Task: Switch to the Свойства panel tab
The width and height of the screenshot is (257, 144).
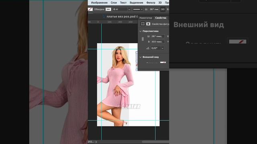Action: coord(161,18)
